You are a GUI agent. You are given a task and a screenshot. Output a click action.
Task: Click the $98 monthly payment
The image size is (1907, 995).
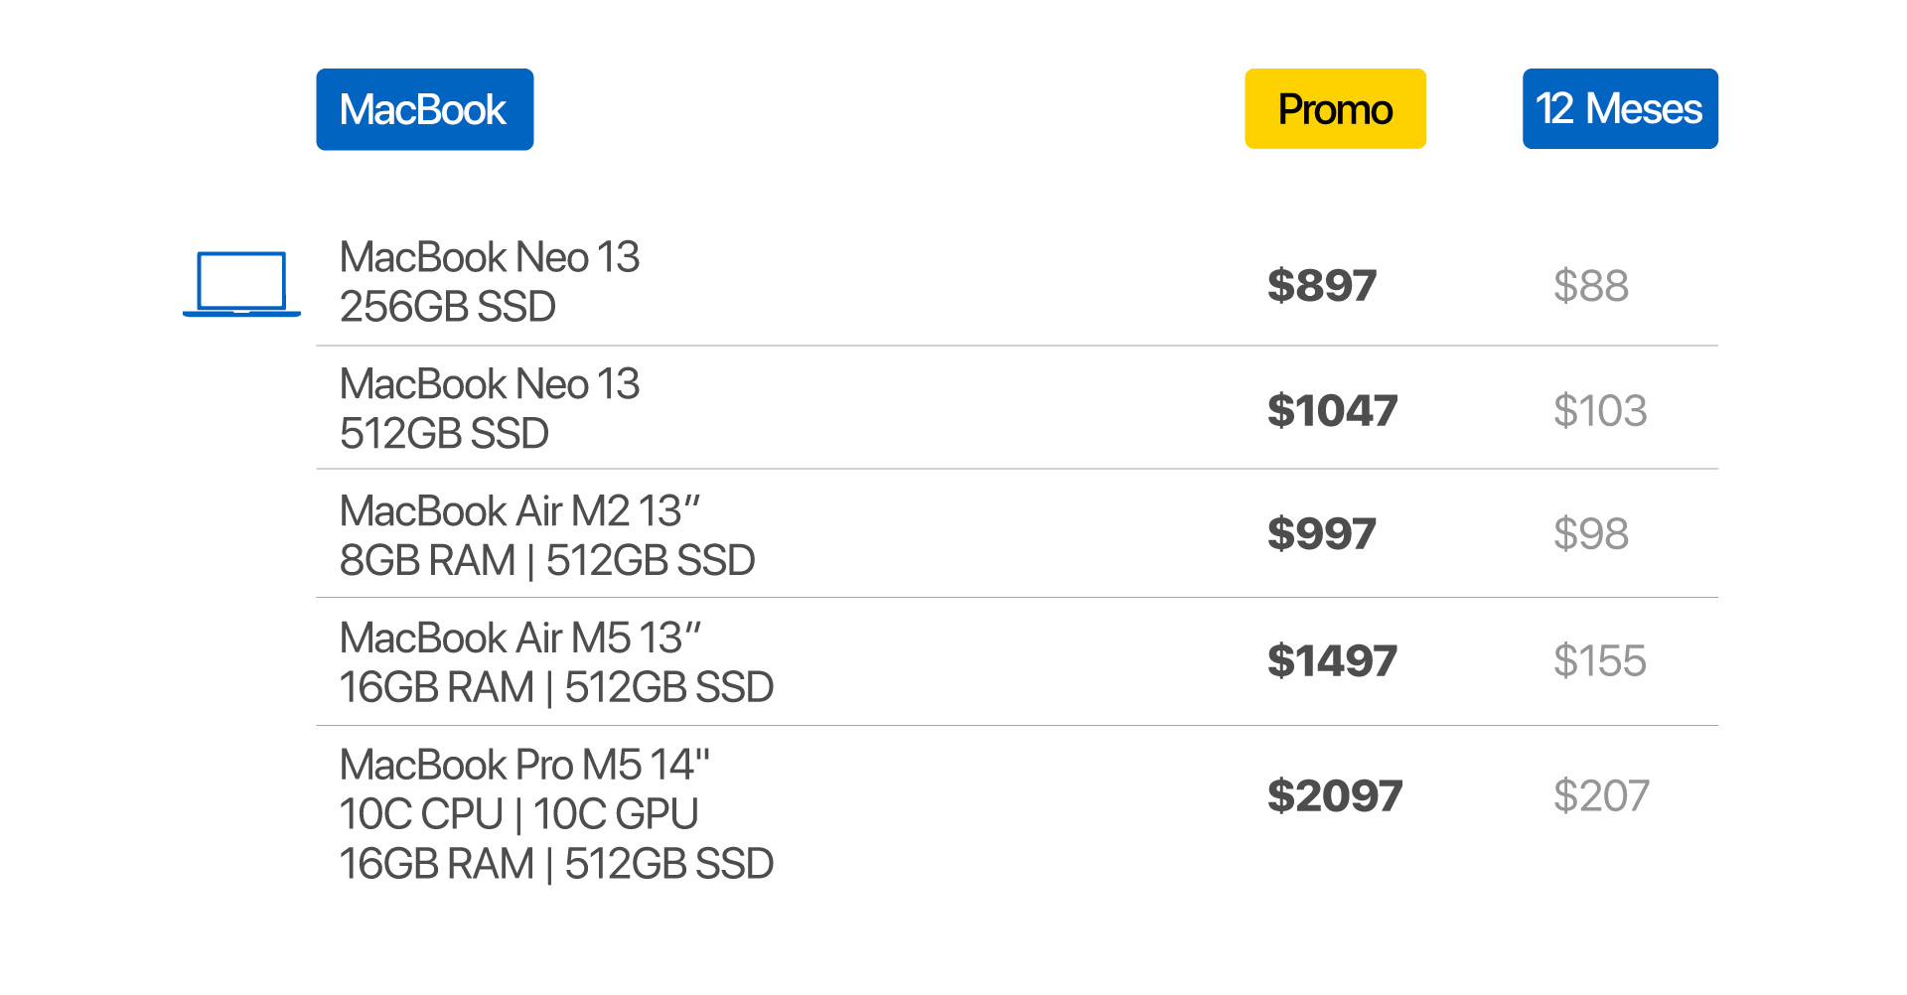pos(1590,534)
